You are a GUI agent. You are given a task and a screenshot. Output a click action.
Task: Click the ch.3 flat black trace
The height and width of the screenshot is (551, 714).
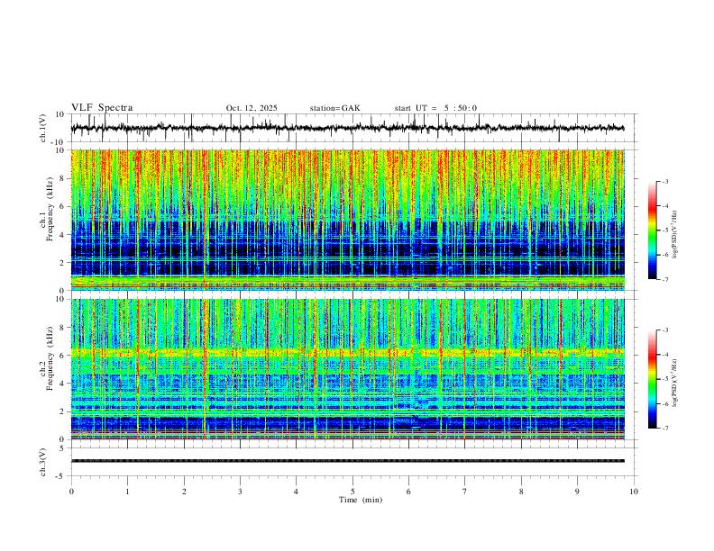tap(347, 461)
